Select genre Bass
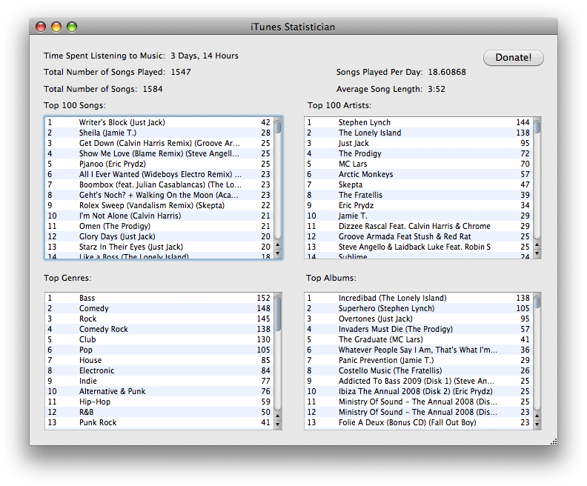The height and width of the screenshot is (486, 587). pos(159,298)
